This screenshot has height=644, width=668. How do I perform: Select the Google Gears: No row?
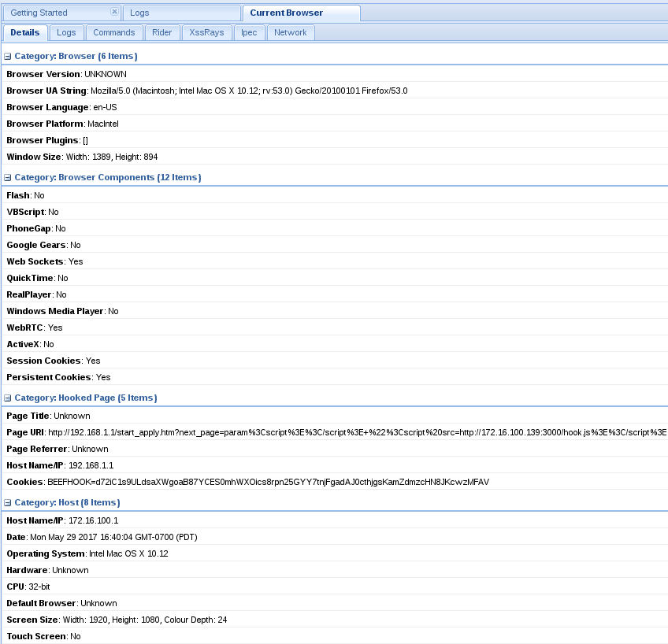click(335, 245)
